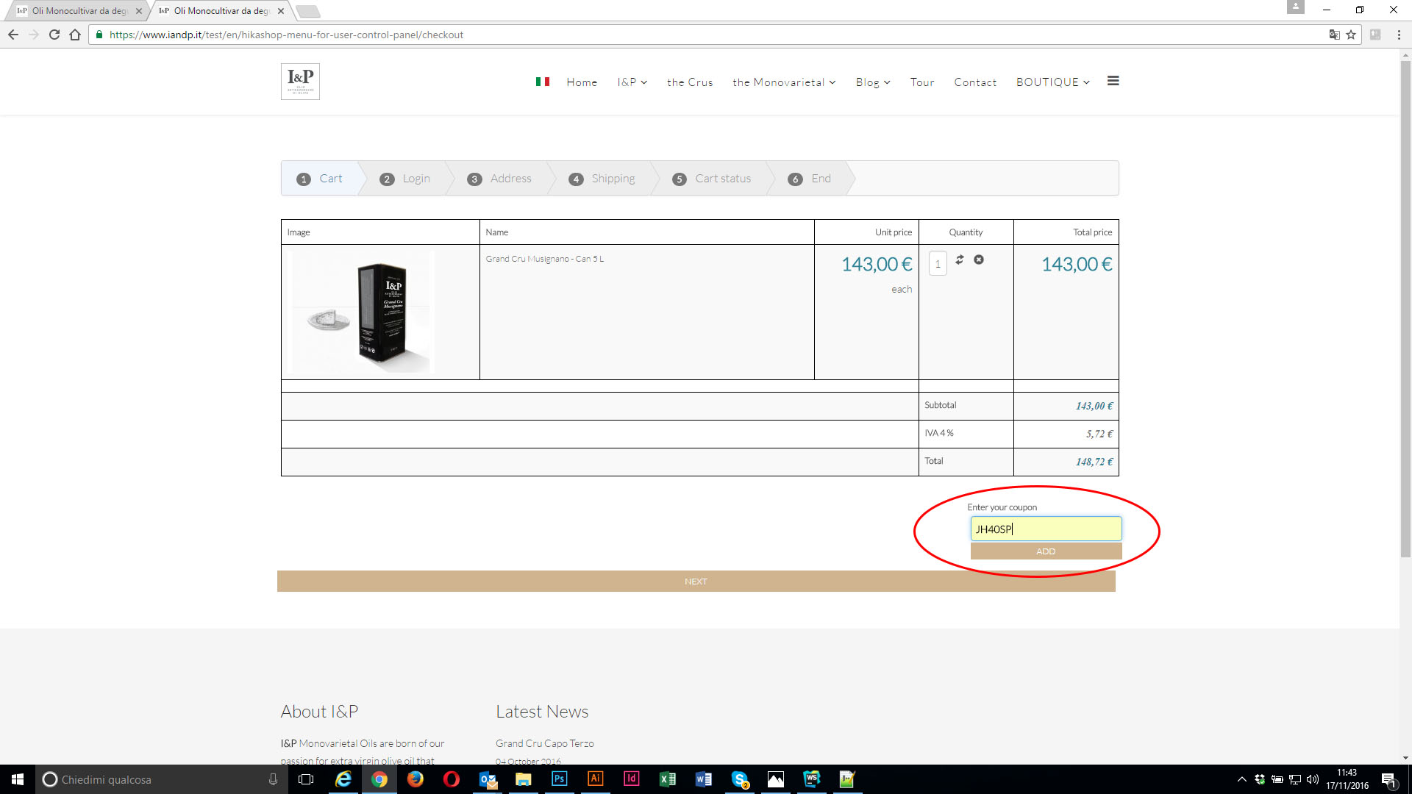Open the Grand Cru Musignano product link

544,259
